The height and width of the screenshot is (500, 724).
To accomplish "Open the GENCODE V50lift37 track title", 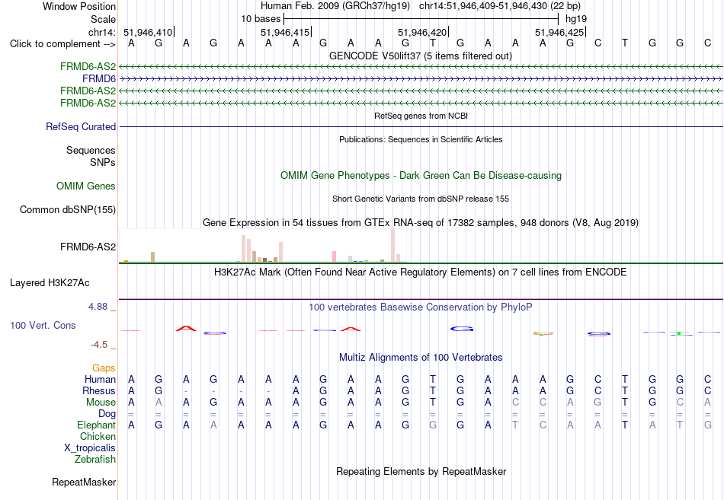I will tap(421, 56).
